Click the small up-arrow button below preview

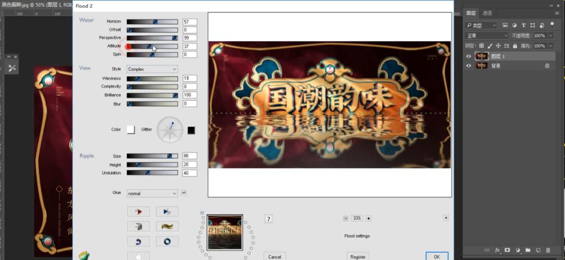pyautogui.click(x=446, y=218)
